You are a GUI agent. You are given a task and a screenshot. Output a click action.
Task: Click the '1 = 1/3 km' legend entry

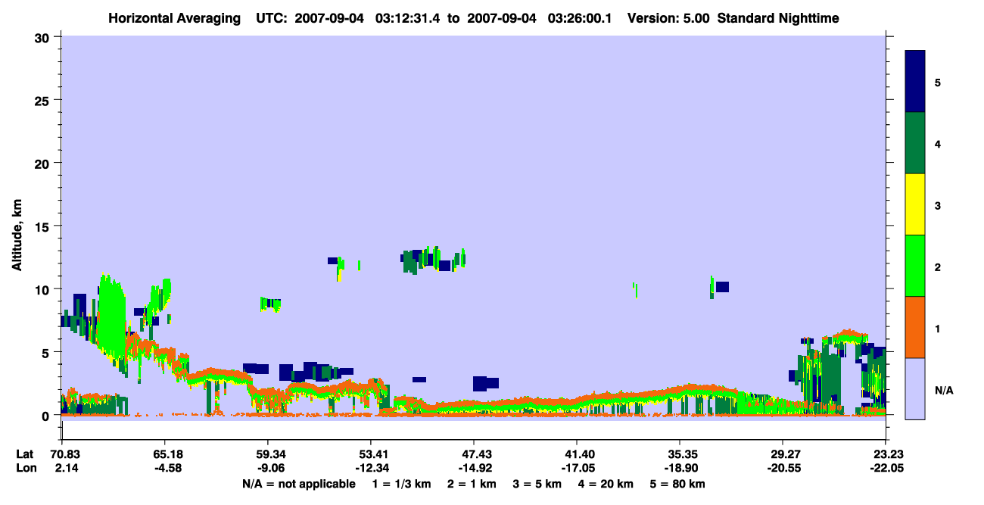click(400, 484)
